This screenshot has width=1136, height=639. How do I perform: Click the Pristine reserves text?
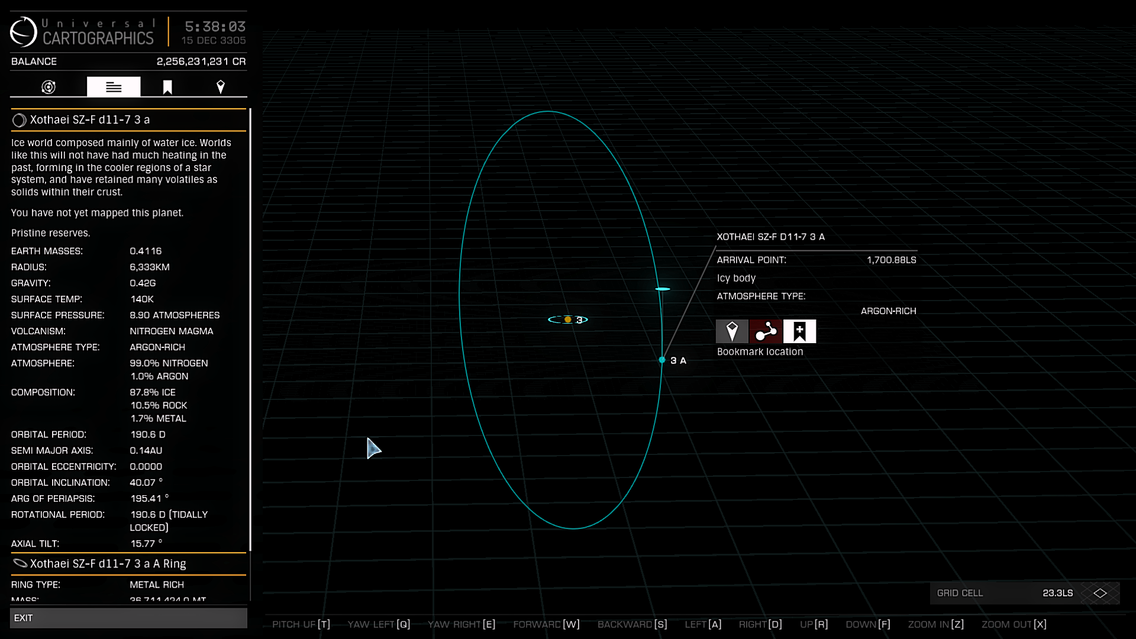[50, 233]
